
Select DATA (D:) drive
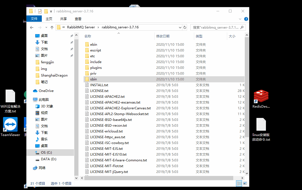[x=46, y=159]
